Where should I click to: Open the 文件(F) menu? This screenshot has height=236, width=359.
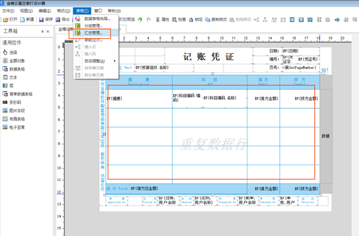coord(8,11)
